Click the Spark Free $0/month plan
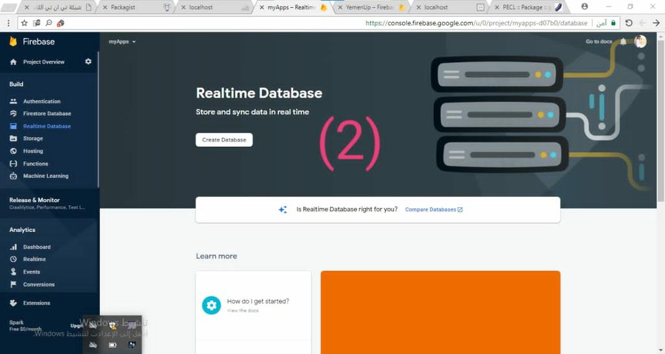The image size is (665, 354). point(25,325)
